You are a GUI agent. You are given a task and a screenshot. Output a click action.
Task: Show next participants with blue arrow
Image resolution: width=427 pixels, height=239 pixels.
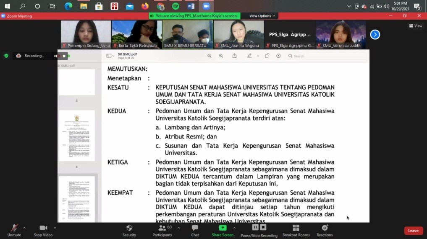pyautogui.click(x=375, y=34)
